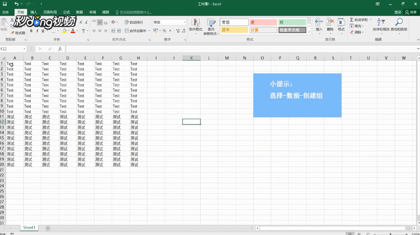The height and width of the screenshot is (235, 420).
Task: Switch to the 视图 (View) tab
Action: point(106,12)
